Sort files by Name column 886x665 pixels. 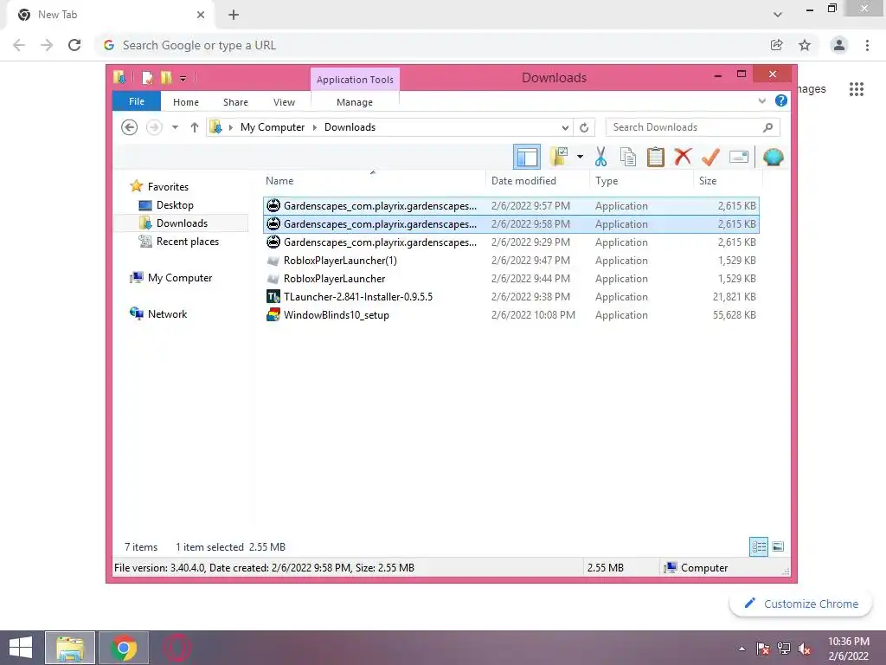(373, 181)
